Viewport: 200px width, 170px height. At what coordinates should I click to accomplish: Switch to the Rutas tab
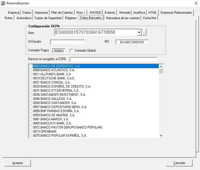tap(8, 18)
